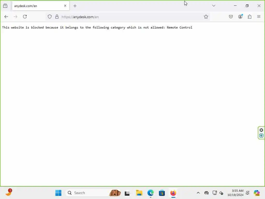Launch File Explorer from taskbar
The height and width of the screenshot is (199, 265).
click(139, 193)
